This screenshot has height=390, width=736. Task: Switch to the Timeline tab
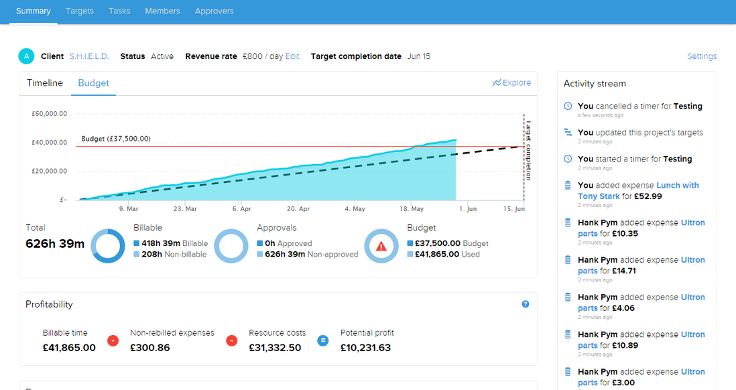coord(44,82)
